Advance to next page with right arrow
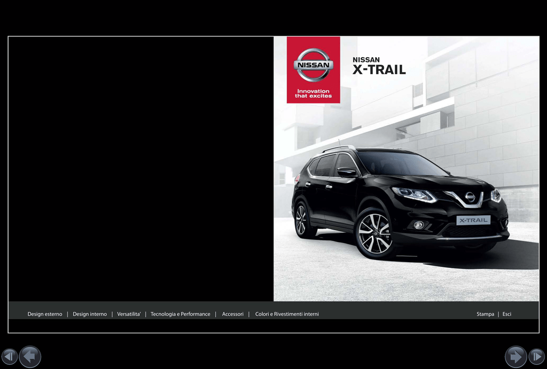547x369 pixels. pyautogui.click(x=516, y=357)
